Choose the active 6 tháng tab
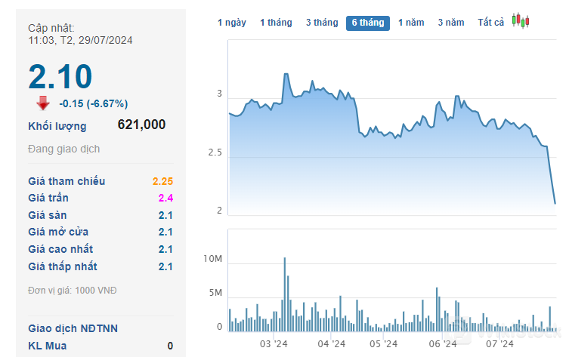The width and height of the screenshot is (569, 357). pyautogui.click(x=368, y=23)
